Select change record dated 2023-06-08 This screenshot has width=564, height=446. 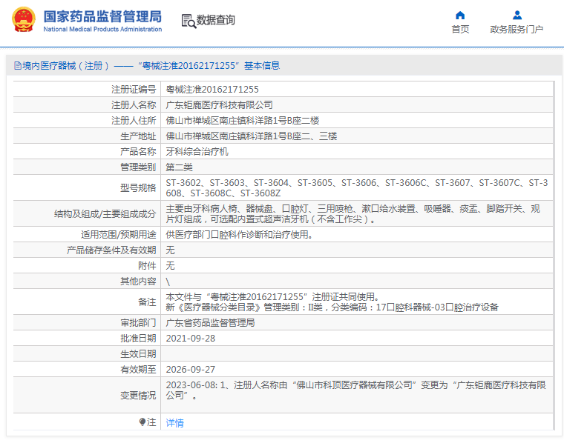355,390
